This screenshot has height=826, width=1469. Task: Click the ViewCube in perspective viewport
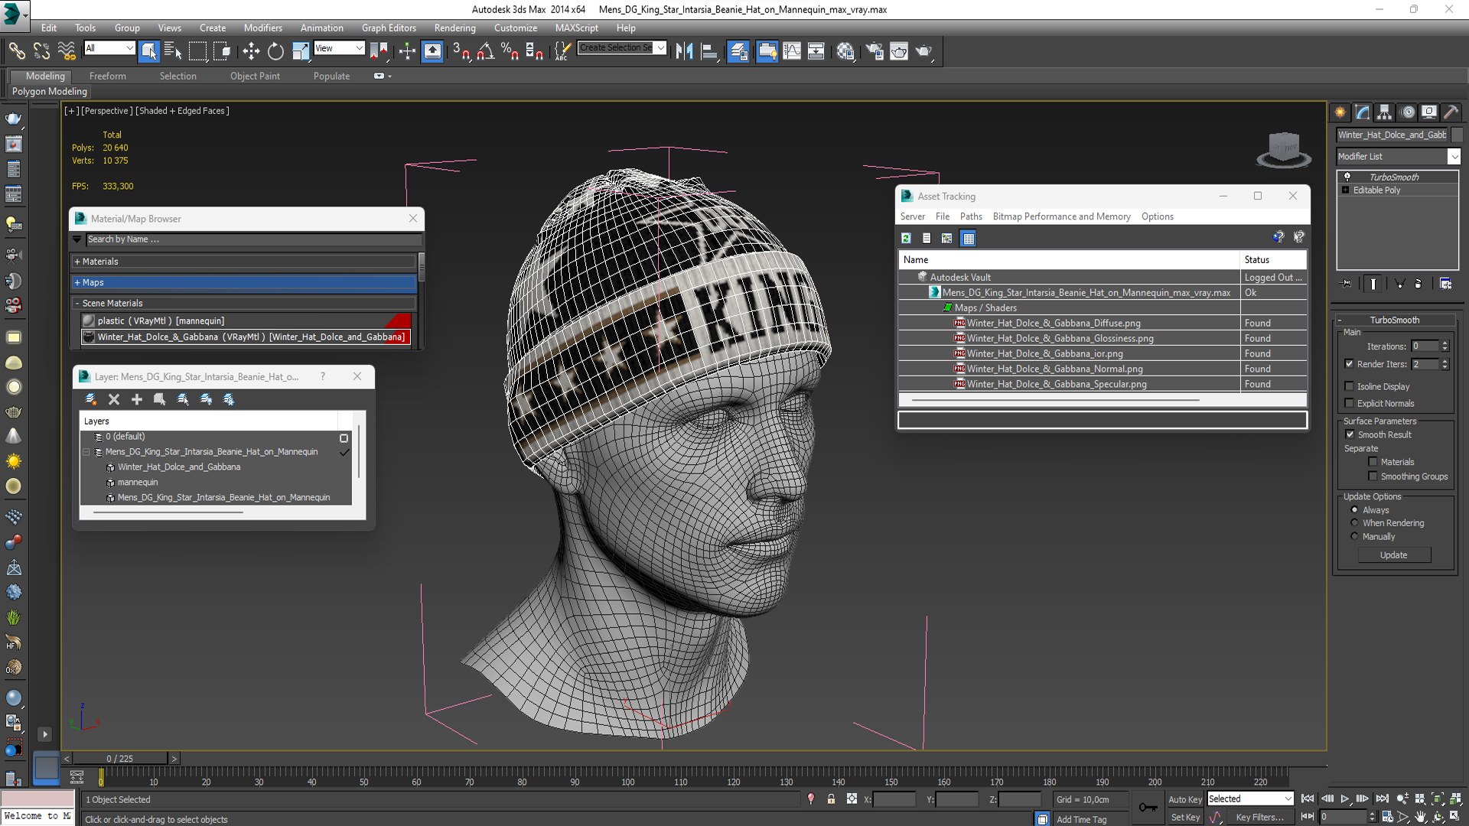pyautogui.click(x=1284, y=148)
